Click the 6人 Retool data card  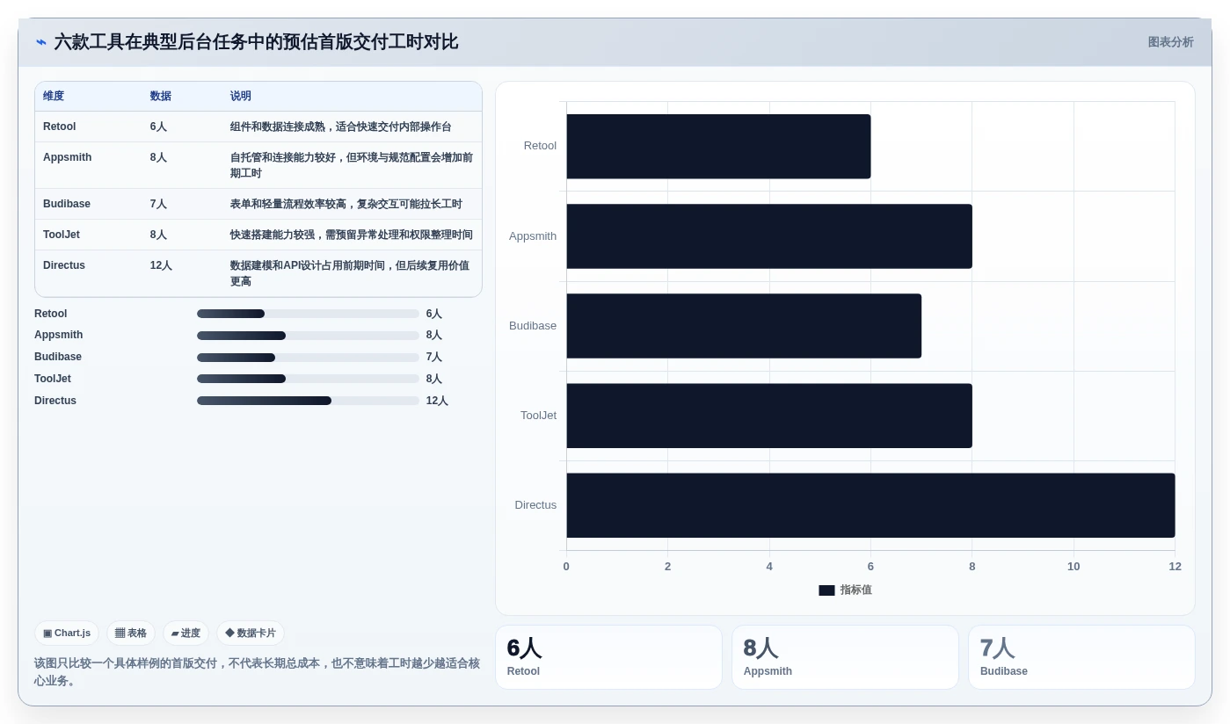pos(608,657)
